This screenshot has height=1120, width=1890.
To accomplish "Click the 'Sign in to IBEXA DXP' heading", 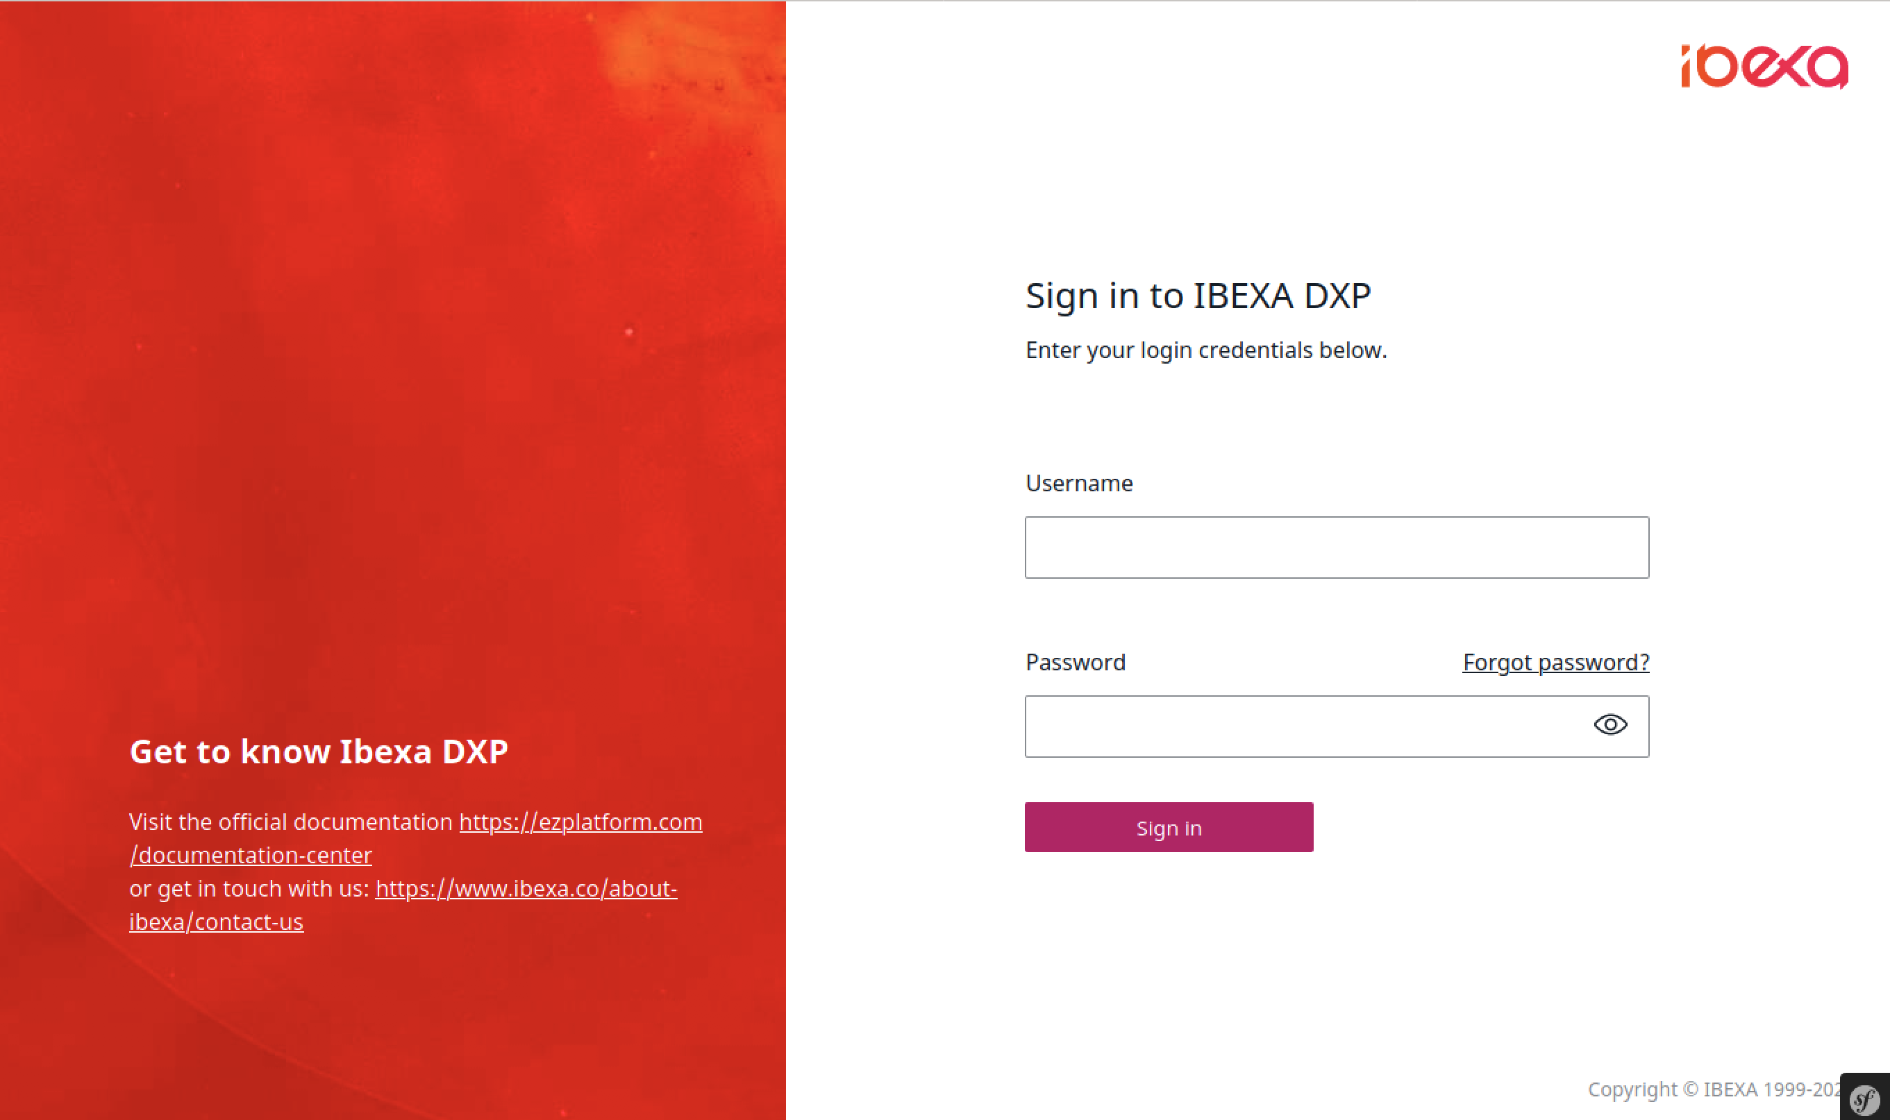I will click(1198, 295).
